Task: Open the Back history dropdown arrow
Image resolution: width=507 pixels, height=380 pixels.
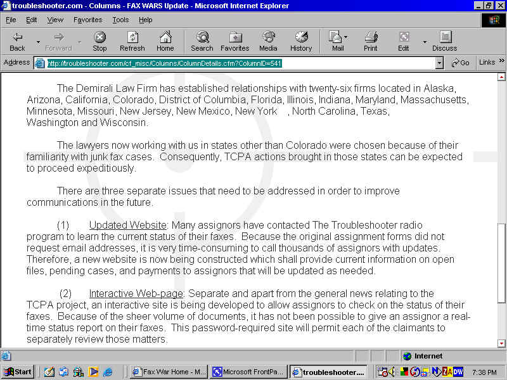Action: 38,42
